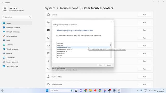Go back with the Settings back arrow
166x93 pixels.
3,3
